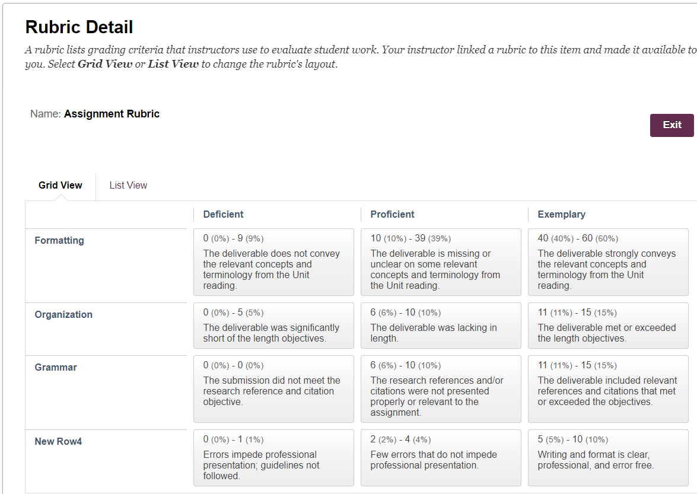The image size is (697, 494).
Task: Select the Organization 'lacking in length' cell
Action: [441, 326]
